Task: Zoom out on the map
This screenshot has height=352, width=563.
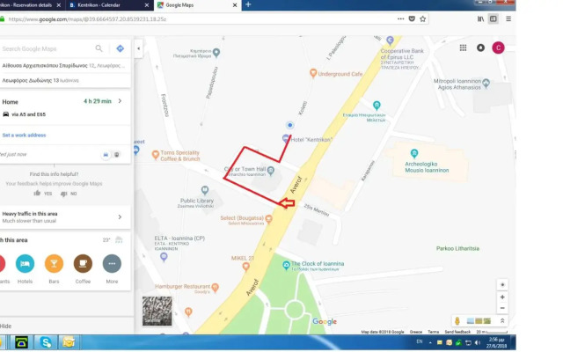Action: tap(502, 308)
